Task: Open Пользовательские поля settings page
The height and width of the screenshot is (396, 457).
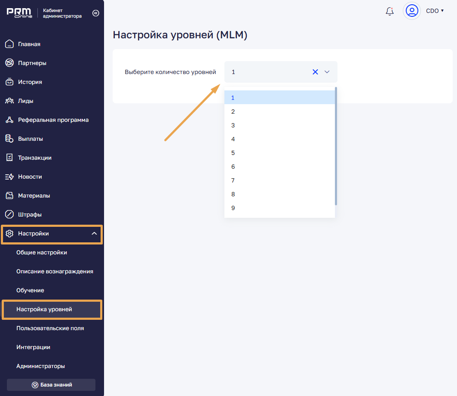Action: pyautogui.click(x=50, y=328)
